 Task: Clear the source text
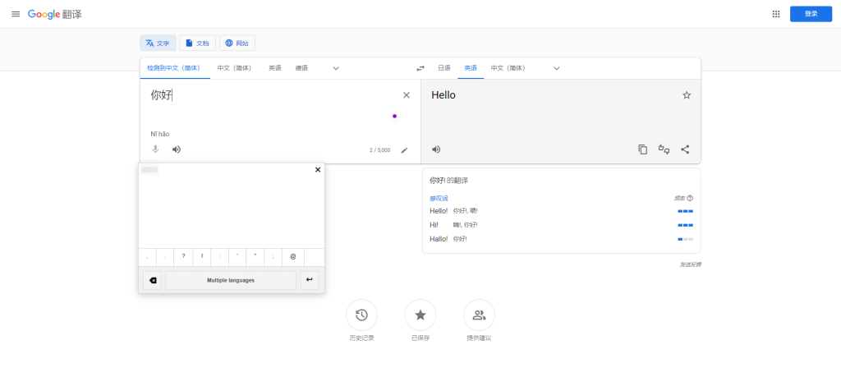406,95
